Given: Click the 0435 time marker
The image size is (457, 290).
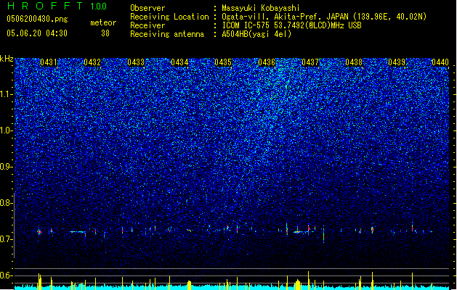Looking at the screenshot, I should coord(223,62).
